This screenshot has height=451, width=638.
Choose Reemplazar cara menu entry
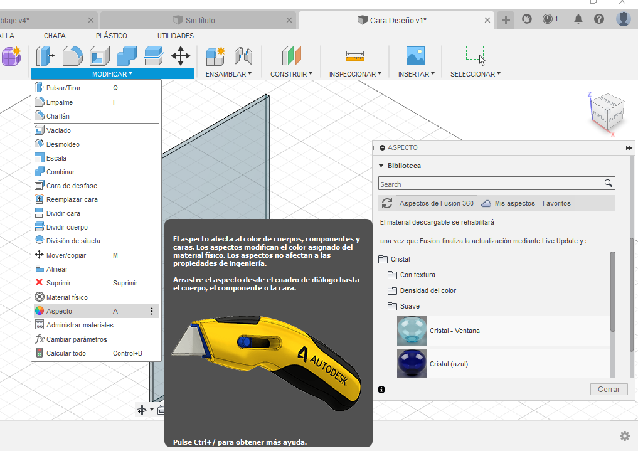coord(97,199)
